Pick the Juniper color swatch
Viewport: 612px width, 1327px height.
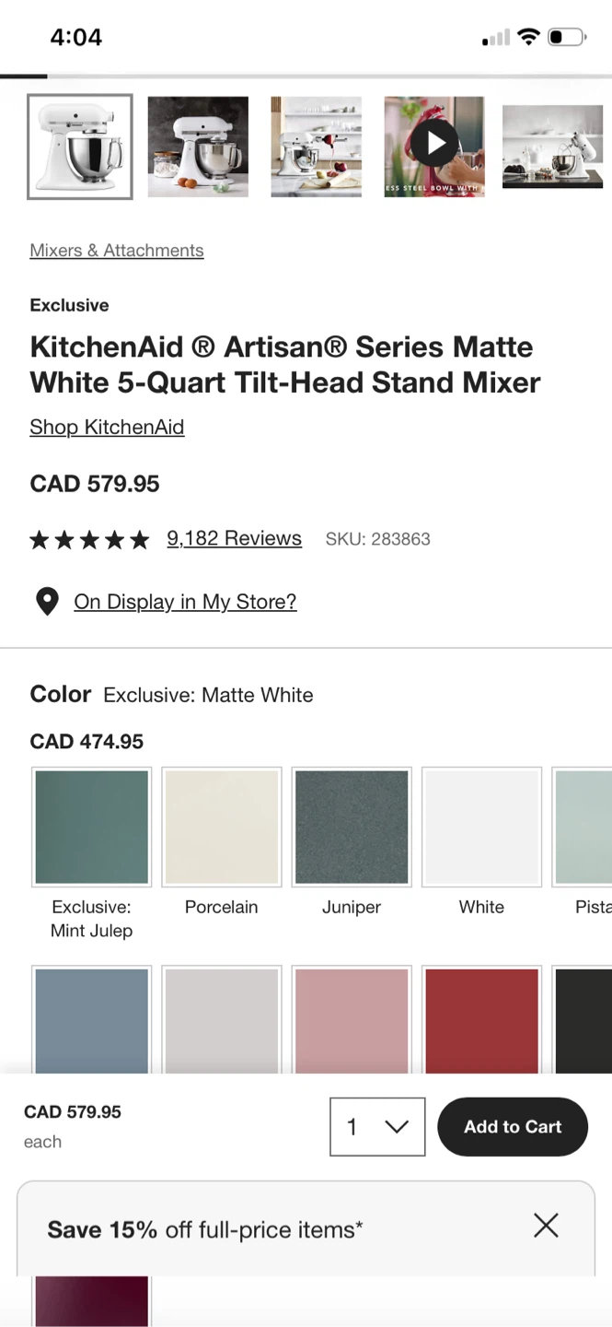(352, 827)
